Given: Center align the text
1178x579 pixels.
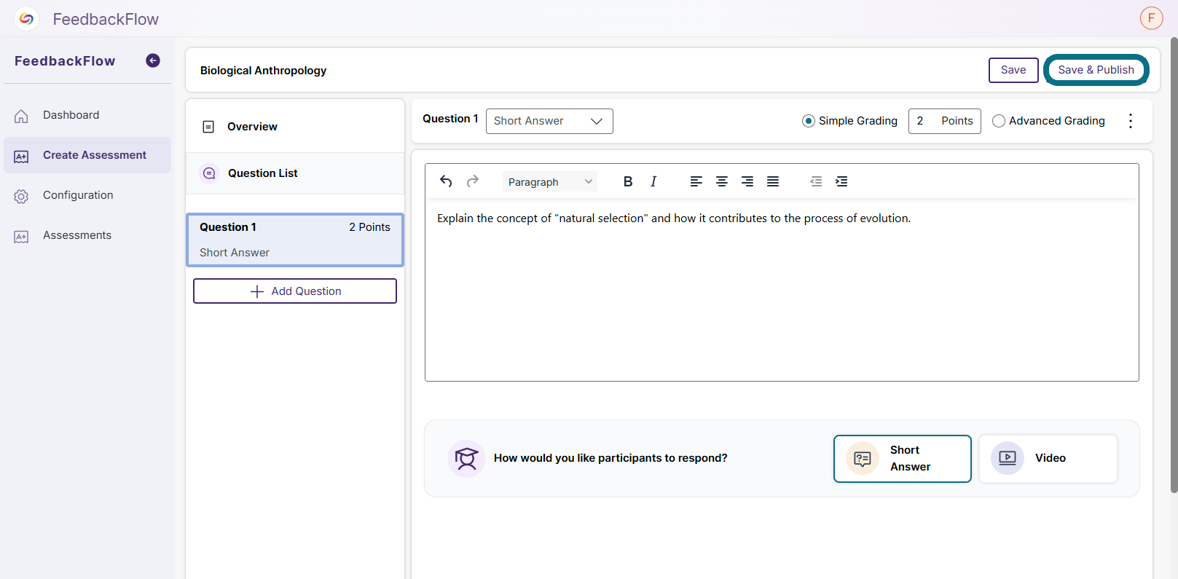Looking at the screenshot, I should 722,181.
